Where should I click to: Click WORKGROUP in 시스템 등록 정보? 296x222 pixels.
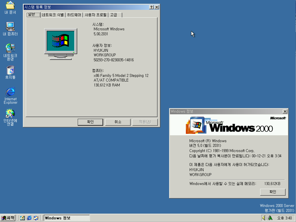pos(105,55)
